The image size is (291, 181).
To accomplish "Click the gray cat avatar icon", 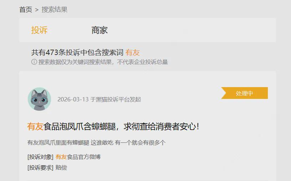I will [x=39, y=99].
